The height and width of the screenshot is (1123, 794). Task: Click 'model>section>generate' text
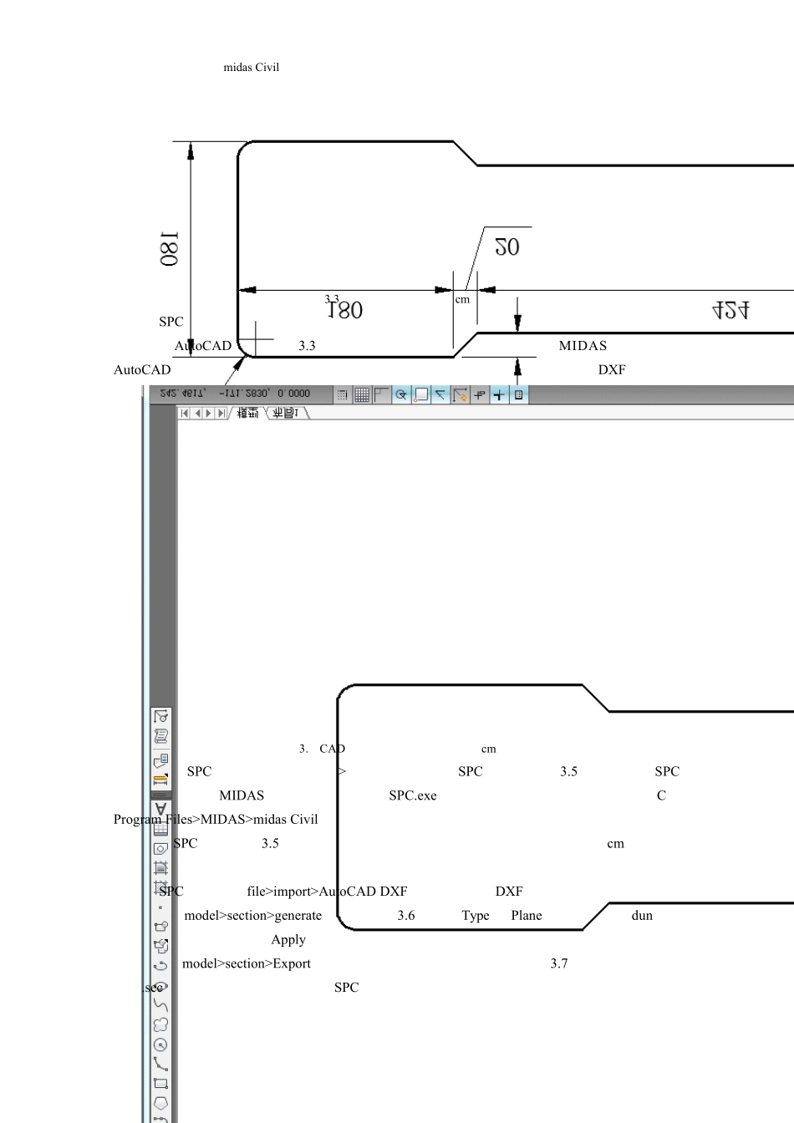point(252,915)
